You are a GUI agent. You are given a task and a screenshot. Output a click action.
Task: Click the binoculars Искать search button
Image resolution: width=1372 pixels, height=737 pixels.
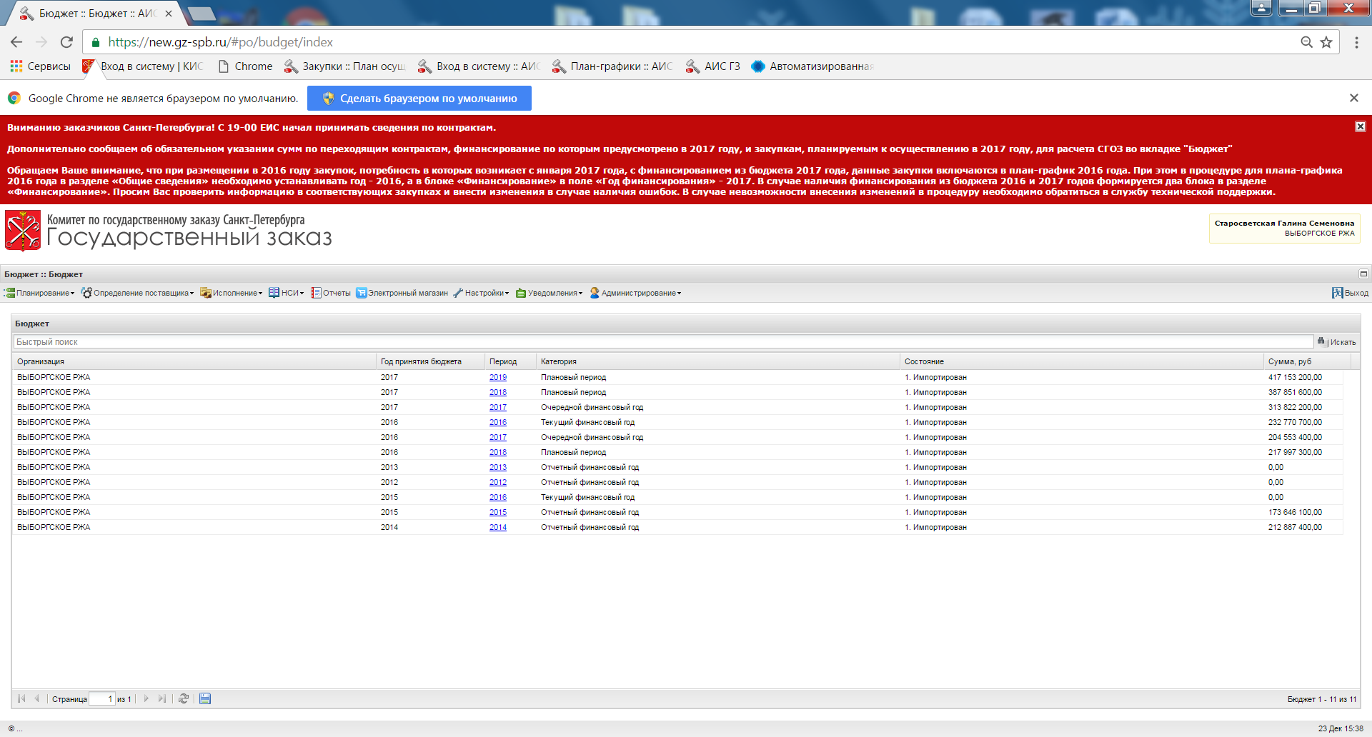coord(1336,342)
